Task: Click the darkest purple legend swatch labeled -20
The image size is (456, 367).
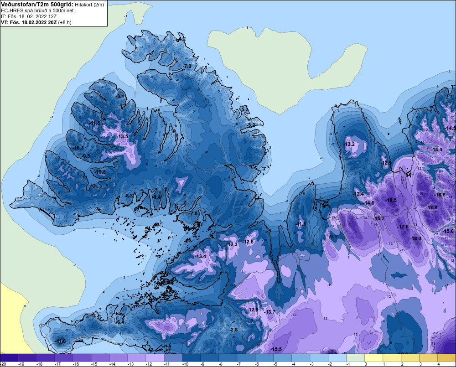Action: [9, 358]
